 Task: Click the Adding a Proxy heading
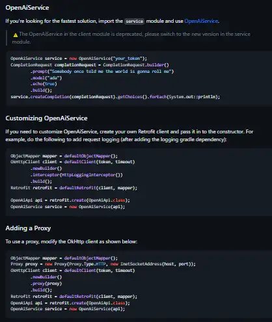[x=28, y=228]
